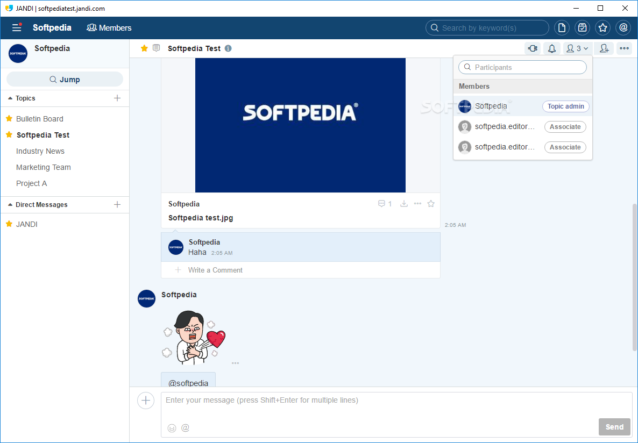Screen dimensions: 638x443
Task: Open the JANDI direct message
Action: click(x=26, y=224)
